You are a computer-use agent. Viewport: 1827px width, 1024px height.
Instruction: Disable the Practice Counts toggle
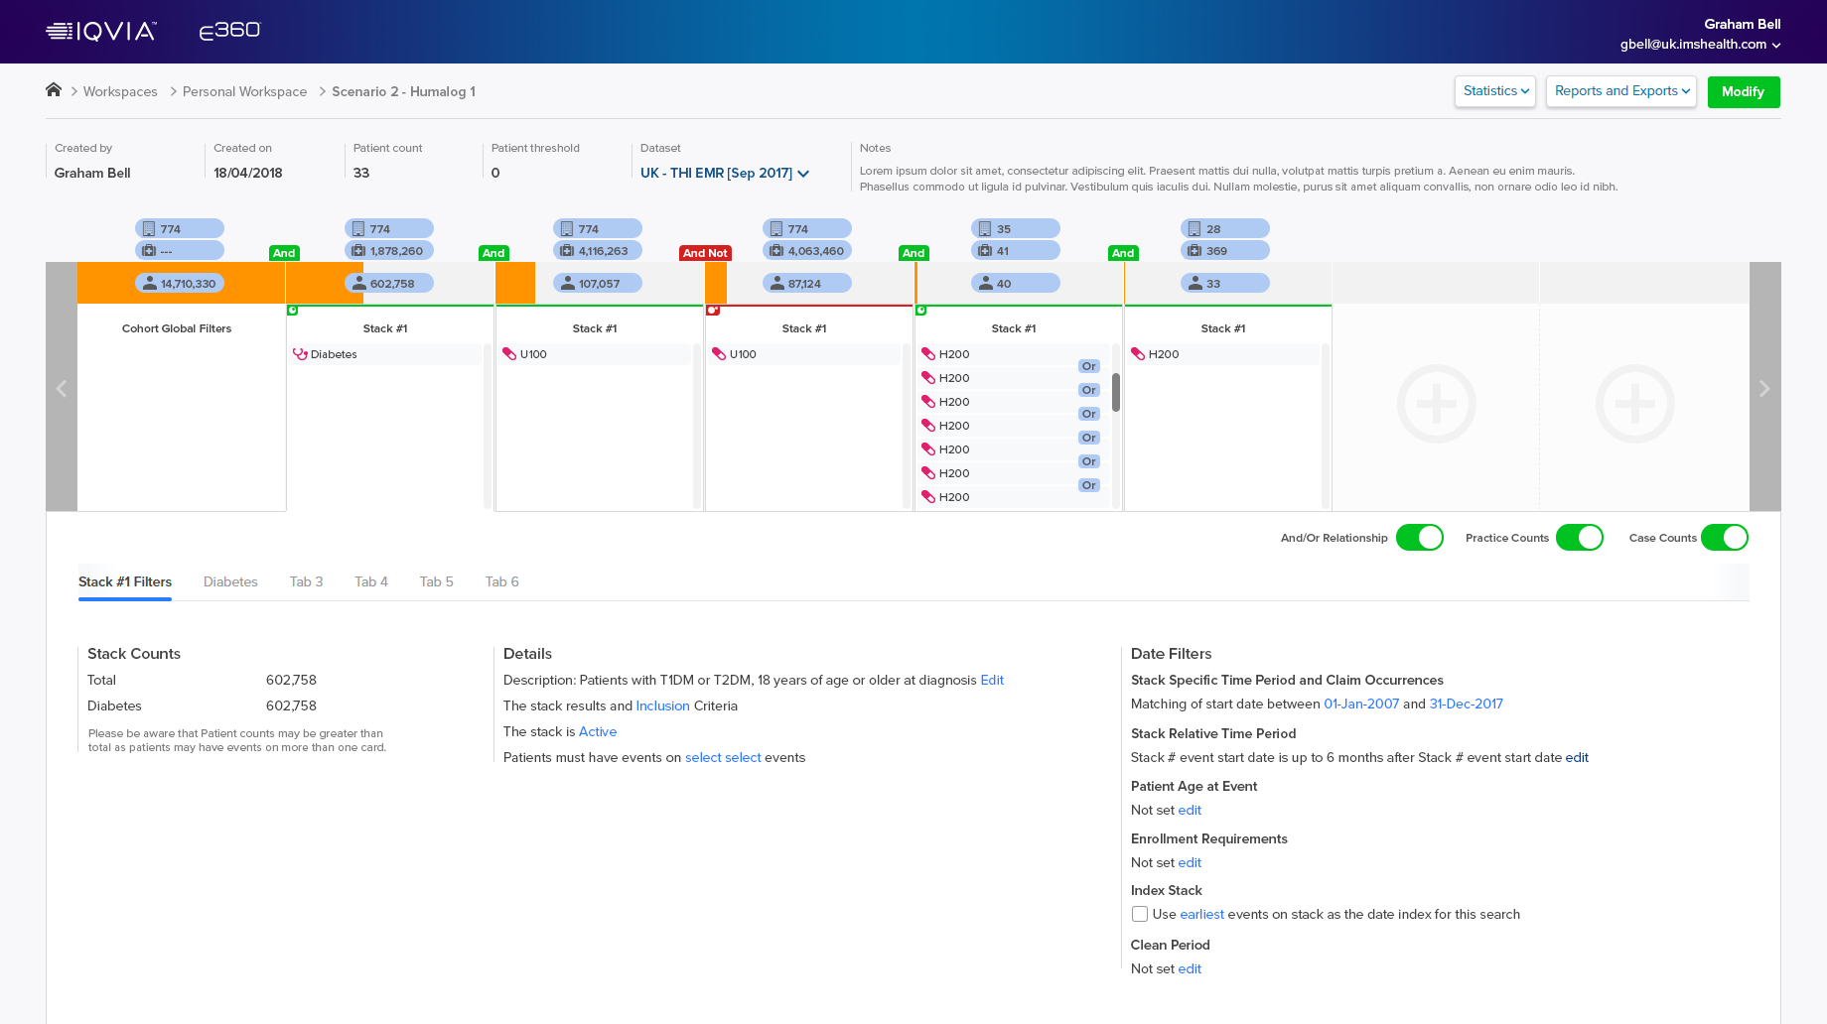pos(1579,538)
